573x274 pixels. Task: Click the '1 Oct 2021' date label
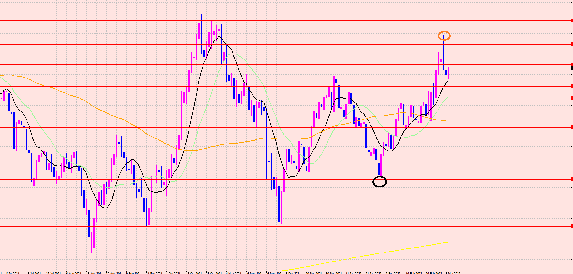click(173, 273)
